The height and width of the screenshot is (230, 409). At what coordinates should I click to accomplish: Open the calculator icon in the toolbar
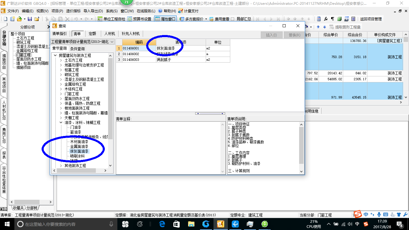point(319,19)
